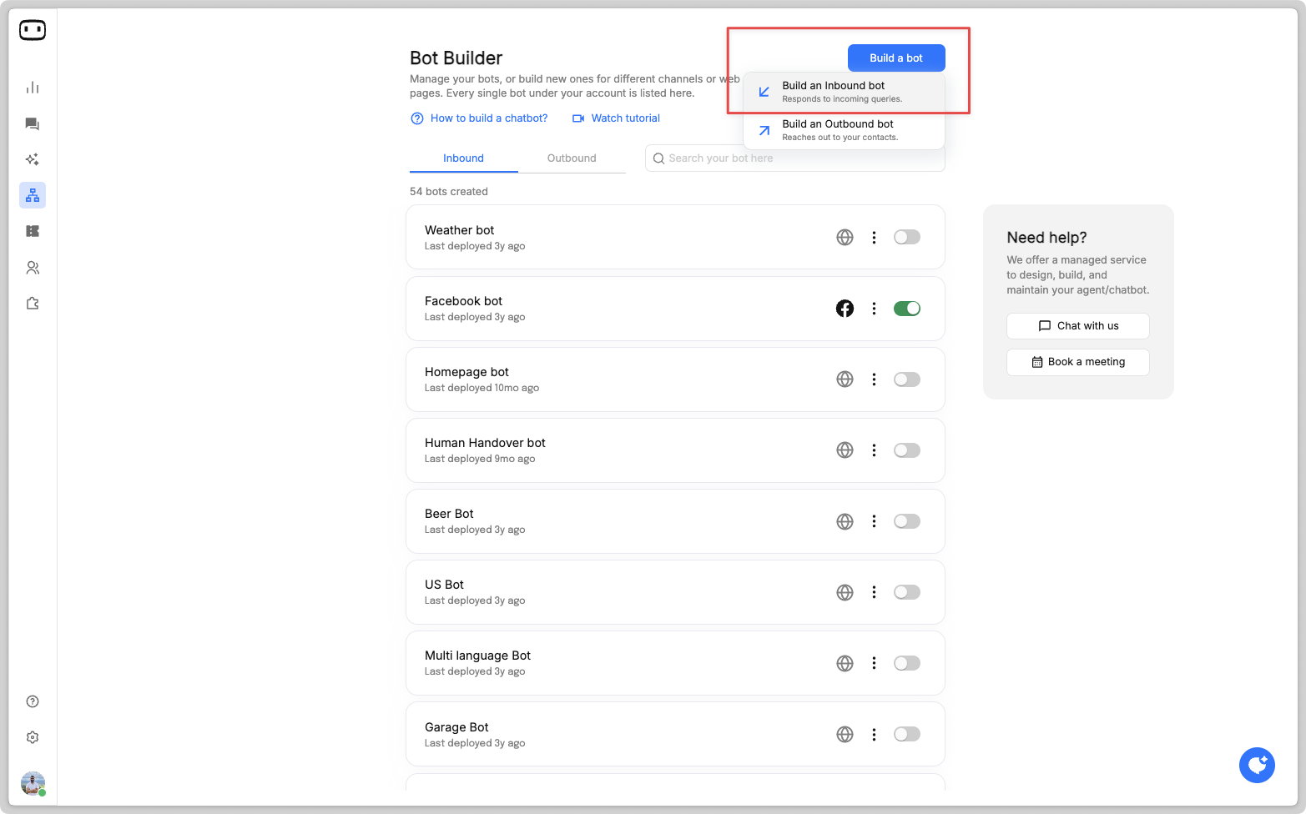Open the three-dot menu for Human Handover bot
Viewport: 1306px width, 814px height.
click(x=874, y=450)
